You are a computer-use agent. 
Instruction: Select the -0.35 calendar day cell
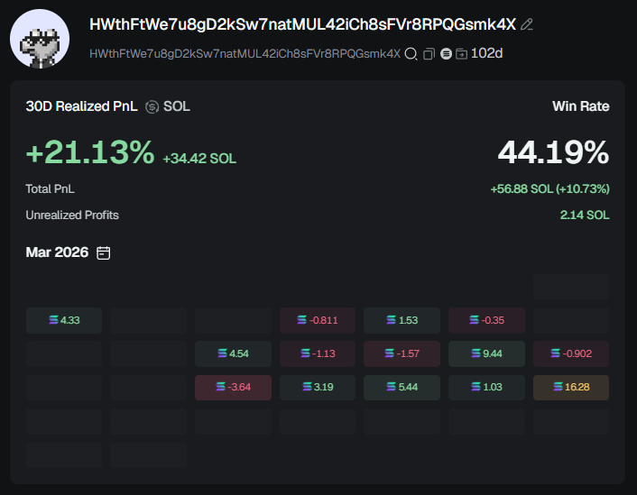486,320
